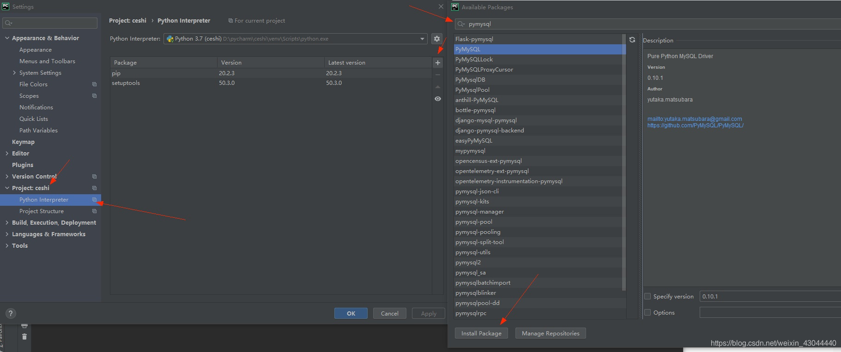Viewport: 841px width, 352px height.
Task: Select pip row in packages table
Action: 271,73
